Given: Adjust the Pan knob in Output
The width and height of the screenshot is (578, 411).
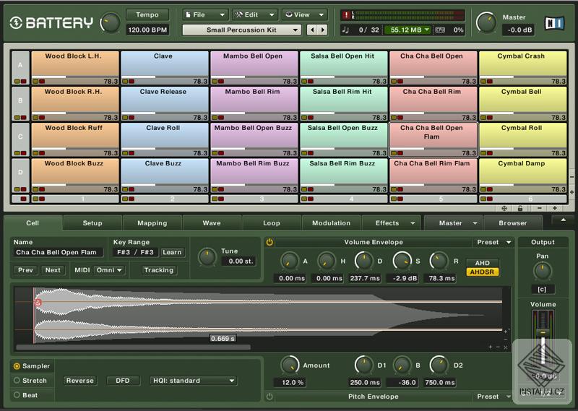Looking at the screenshot, I should [543, 271].
